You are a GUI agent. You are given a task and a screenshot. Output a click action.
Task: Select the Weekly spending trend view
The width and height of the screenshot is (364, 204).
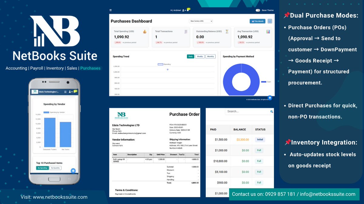click(x=200, y=57)
